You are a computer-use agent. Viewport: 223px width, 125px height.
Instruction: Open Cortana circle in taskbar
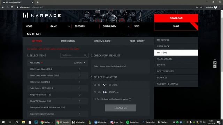17,122
